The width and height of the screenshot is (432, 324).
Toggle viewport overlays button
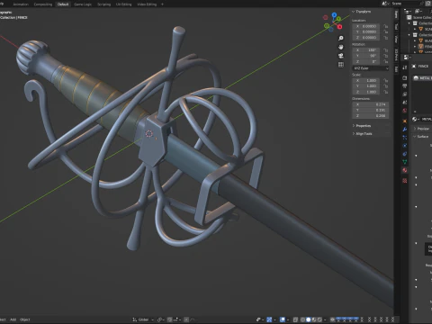pos(283,319)
